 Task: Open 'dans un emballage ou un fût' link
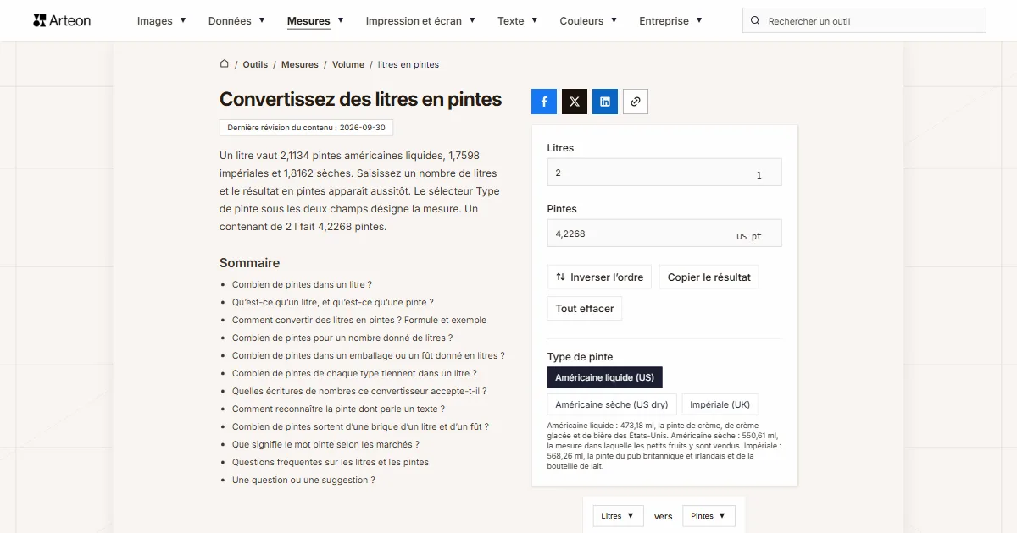pos(369,355)
